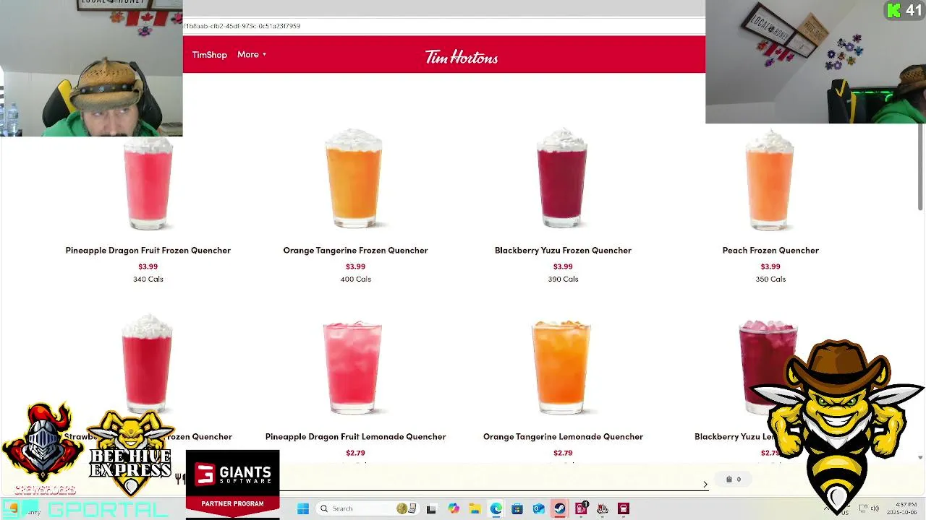Click $2.79 price under Orange Tangerine Lemonade
Image resolution: width=926 pixels, height=520 pixels.
pos(563,453)
